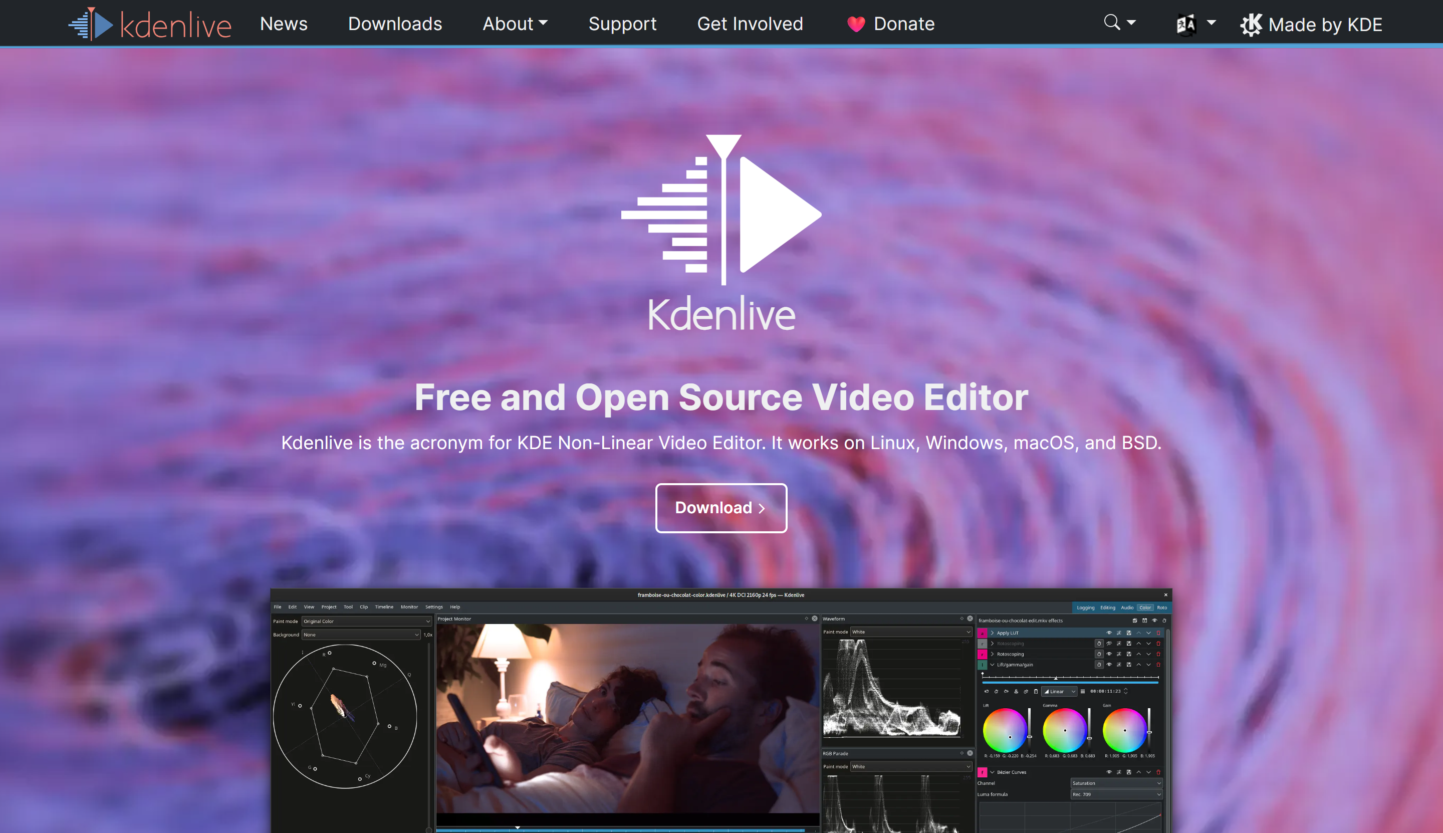Save the Lift/gamma/gain effect as a preset
1443x833 pixels.
pyautogui.click(x=1129, y=665)
